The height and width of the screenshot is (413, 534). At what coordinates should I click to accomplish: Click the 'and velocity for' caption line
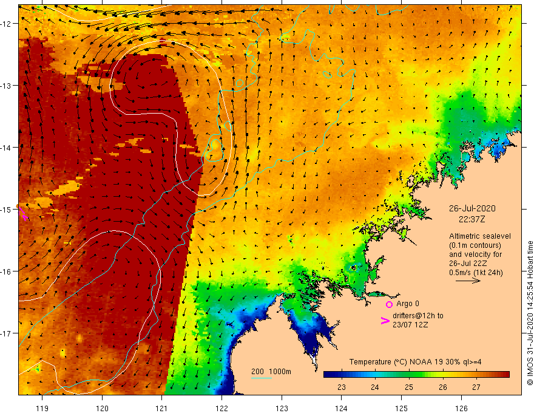(475, 254)
